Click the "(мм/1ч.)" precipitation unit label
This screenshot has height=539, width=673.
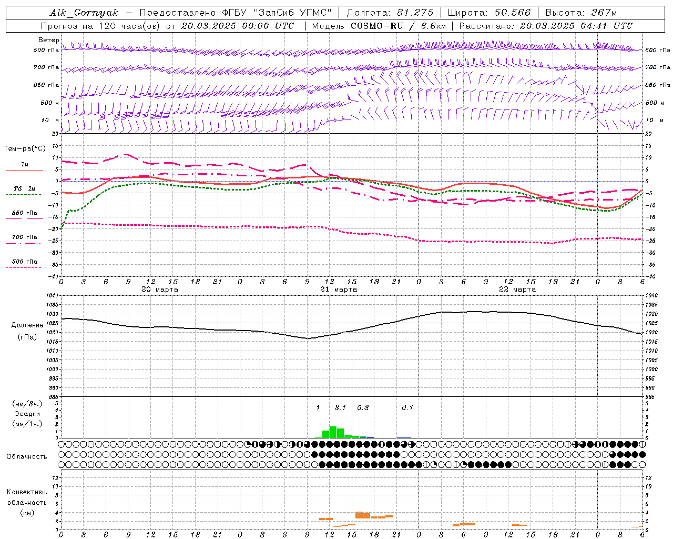[27, 424]
